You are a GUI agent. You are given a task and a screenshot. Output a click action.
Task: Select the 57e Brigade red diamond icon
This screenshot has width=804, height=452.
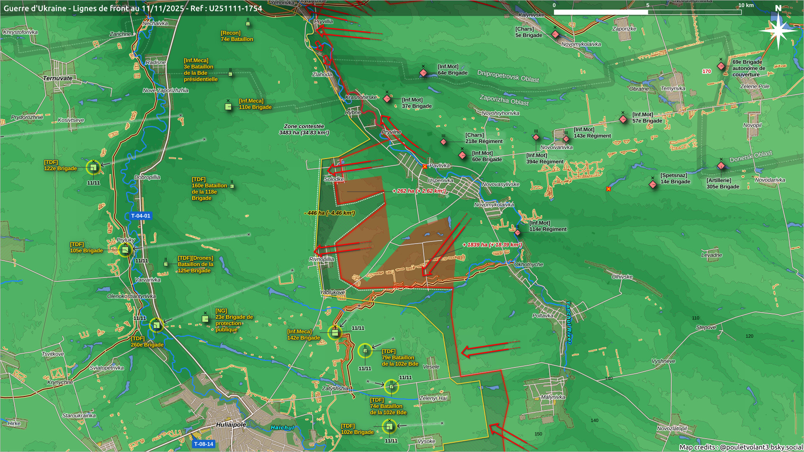click(x=623, y=120)
